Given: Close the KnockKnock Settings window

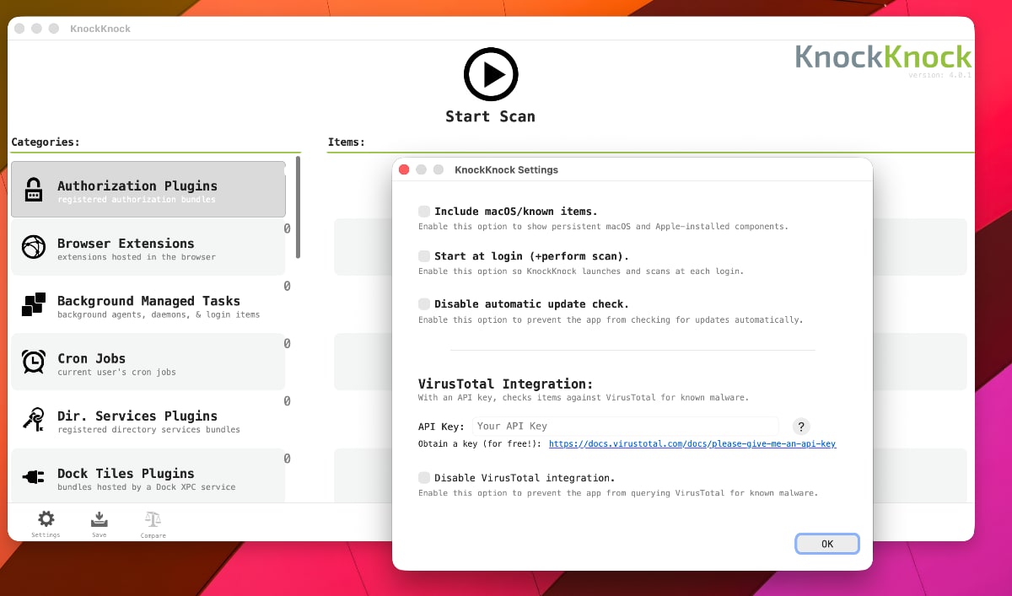Looking at the screenshot, I should point(404,169).
